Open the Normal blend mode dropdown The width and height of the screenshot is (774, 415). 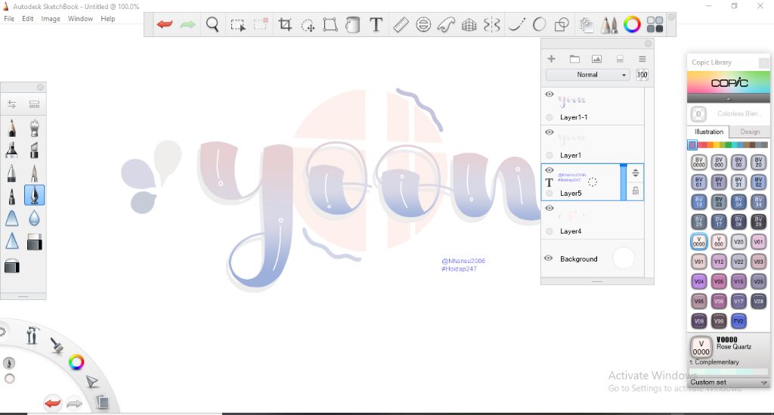click(x=587, y=75)
